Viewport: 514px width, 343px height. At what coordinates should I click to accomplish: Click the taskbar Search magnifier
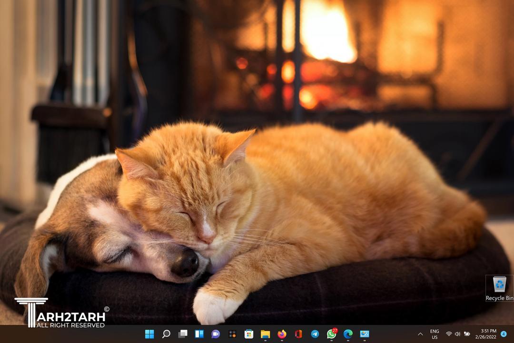[x=166, y=334]
